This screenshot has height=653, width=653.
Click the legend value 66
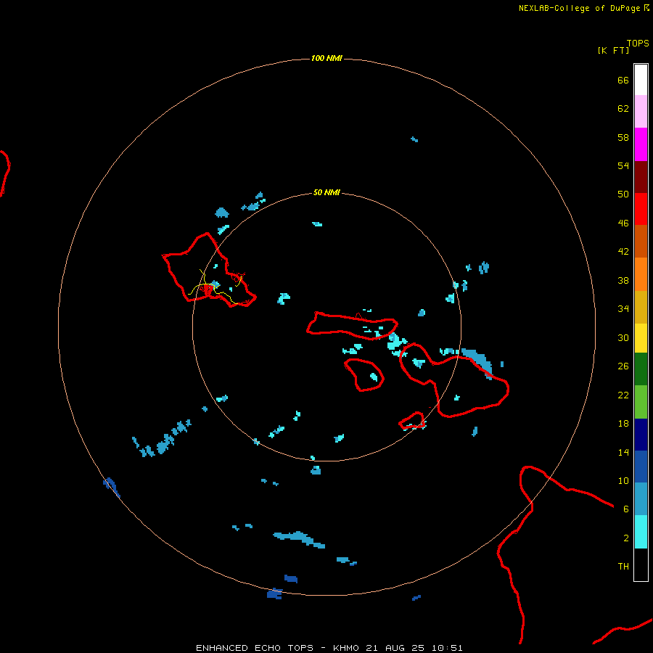(623, 80)
